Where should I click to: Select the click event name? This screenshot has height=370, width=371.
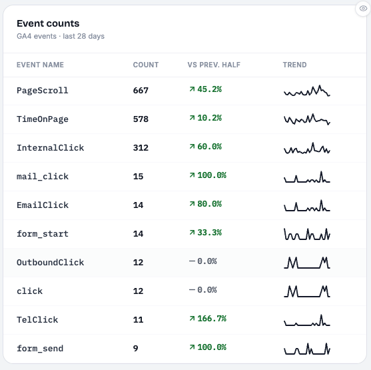click(29, 291)
